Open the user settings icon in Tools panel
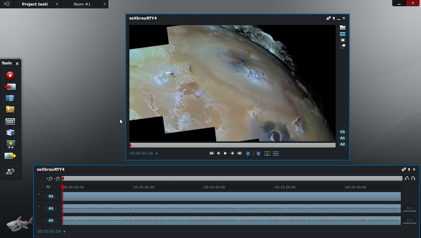The image size is (421, 238). [x=10, y=171]
